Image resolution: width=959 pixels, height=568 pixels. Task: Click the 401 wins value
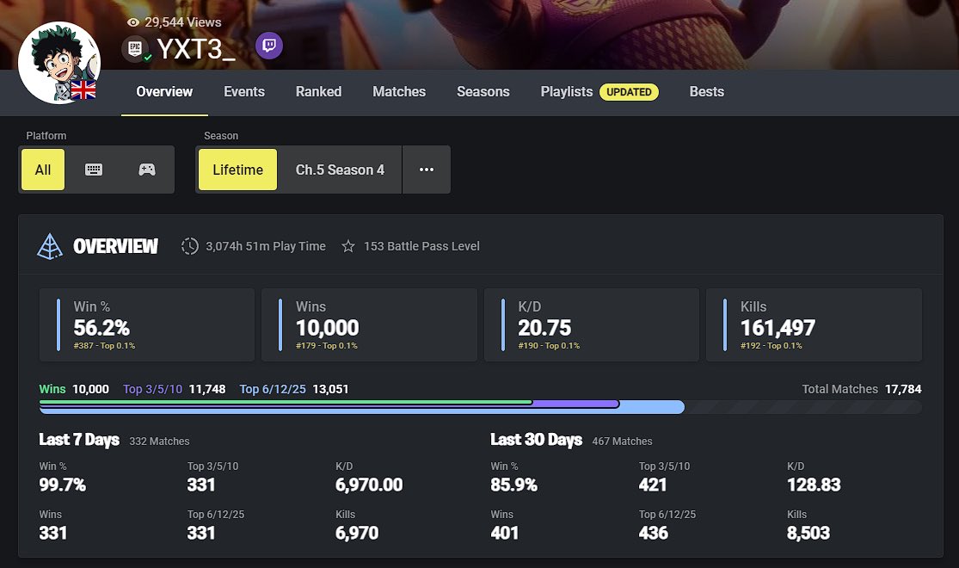505,533
